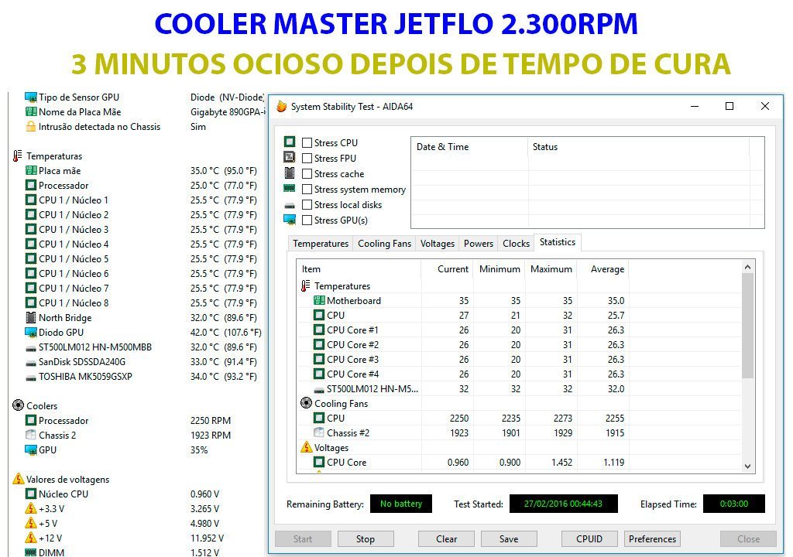Click the +12 V warning icon
Viewport: 793px width, 557px height.
click(x=31, y=538)
